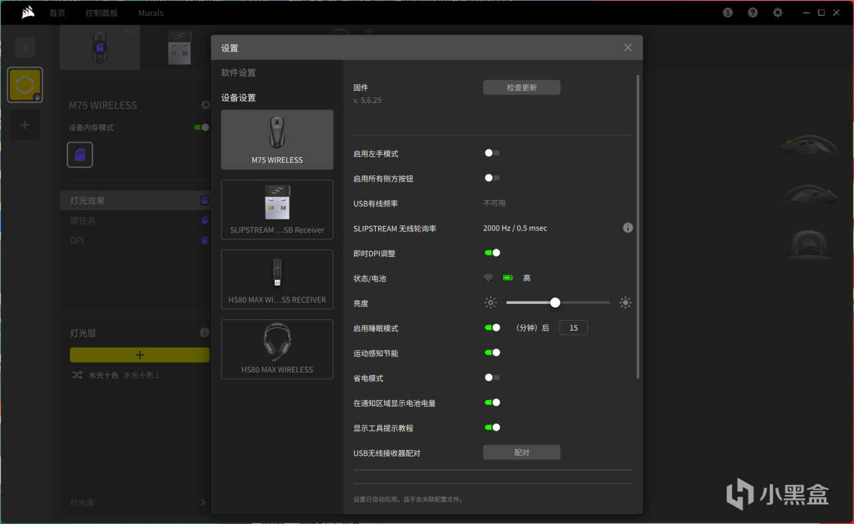
Task: Add a new profile with the plus icon
Action: [x=25, y=125]
